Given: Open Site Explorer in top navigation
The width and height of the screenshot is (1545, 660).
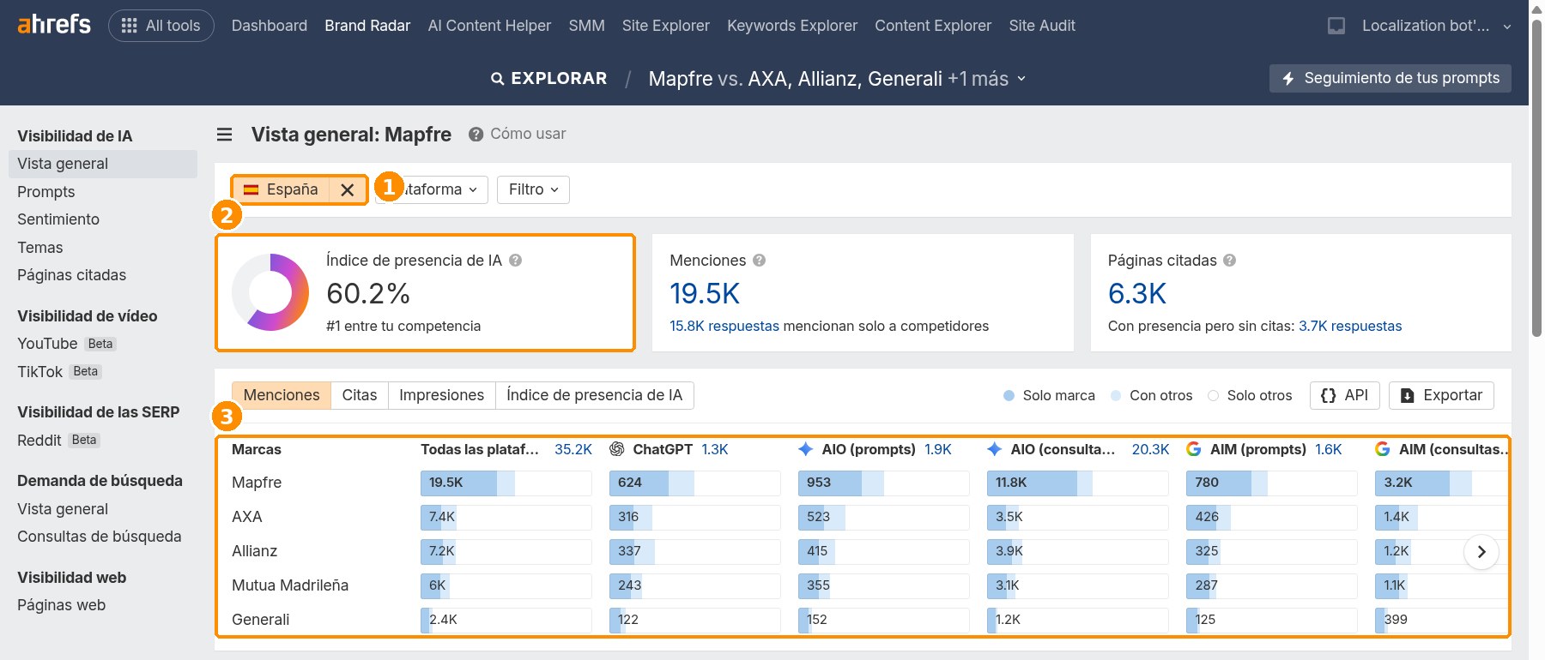Looking at the screenshot, I should click(666, 26).
